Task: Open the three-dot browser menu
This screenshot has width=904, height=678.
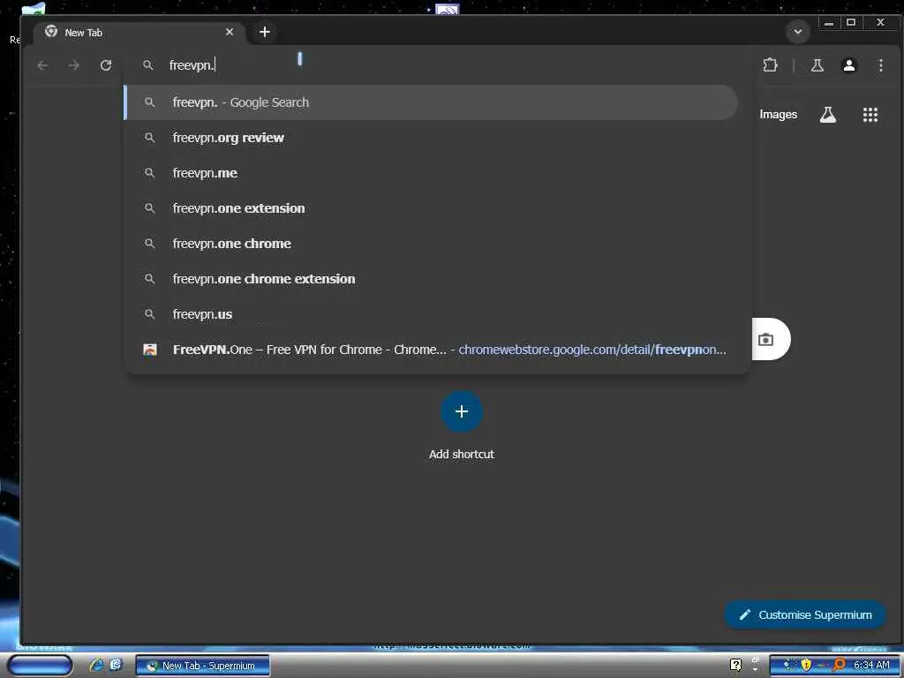Action: (x=880, y=65)
